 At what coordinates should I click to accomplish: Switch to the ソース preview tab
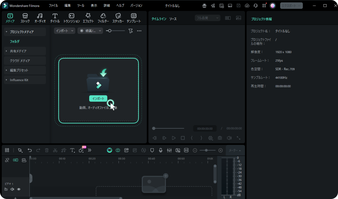click(173, 19)
